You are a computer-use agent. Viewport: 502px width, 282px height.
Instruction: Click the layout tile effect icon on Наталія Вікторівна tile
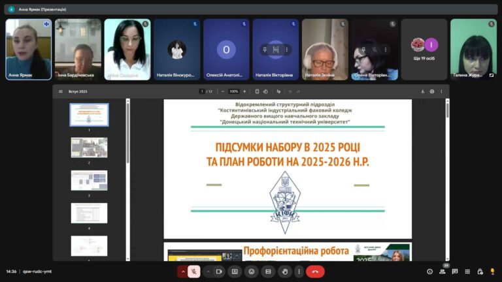pos(276,50)
